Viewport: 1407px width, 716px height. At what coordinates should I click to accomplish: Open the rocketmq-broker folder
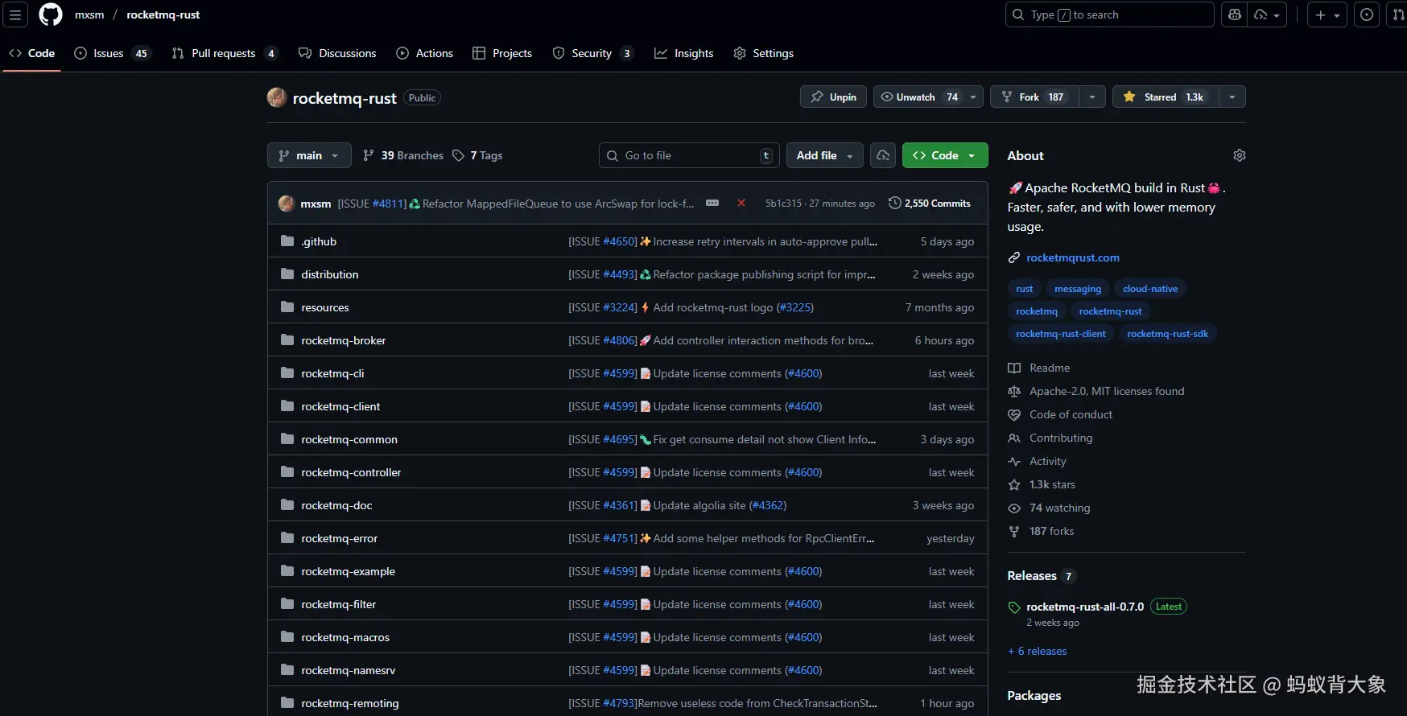(x=343, y=340)
